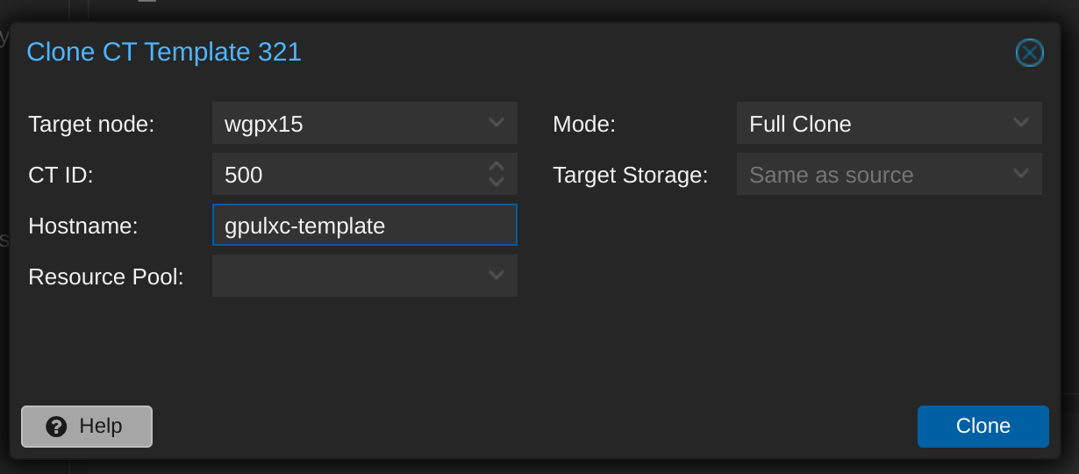Focus the Hostname field containing gpulxc-template
The image size is (1079, 474).
click(365, 225)
